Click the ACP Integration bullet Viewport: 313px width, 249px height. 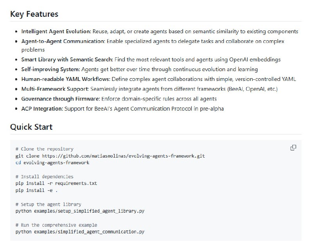click(x=41, y=108)
